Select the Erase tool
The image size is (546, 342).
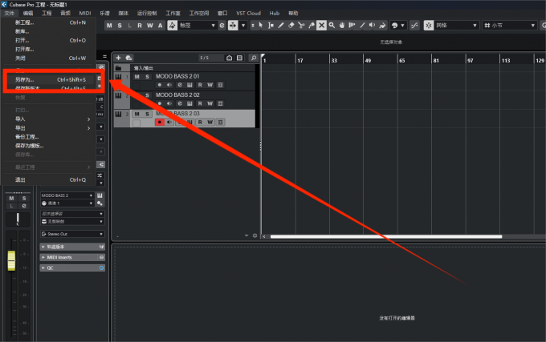(291, 26)
